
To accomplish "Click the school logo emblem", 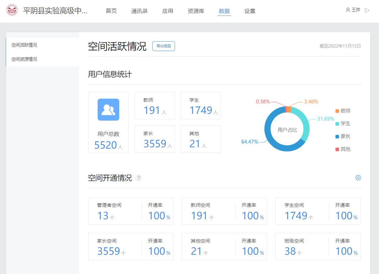I will pos(12,10).
